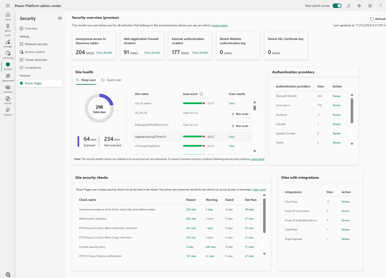The image size is (386, 278).
Task: Review the Facebook authentication provider
Action: 336,115
